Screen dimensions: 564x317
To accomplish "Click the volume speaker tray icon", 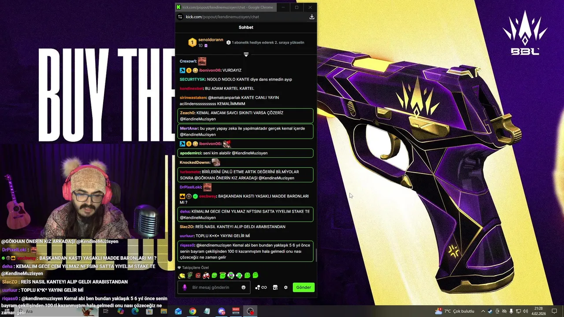I will pyautogui.click(x=525, y=311).
